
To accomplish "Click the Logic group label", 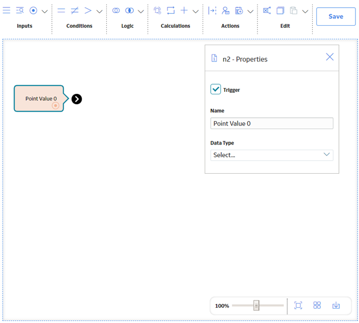I will coord(127,26).
